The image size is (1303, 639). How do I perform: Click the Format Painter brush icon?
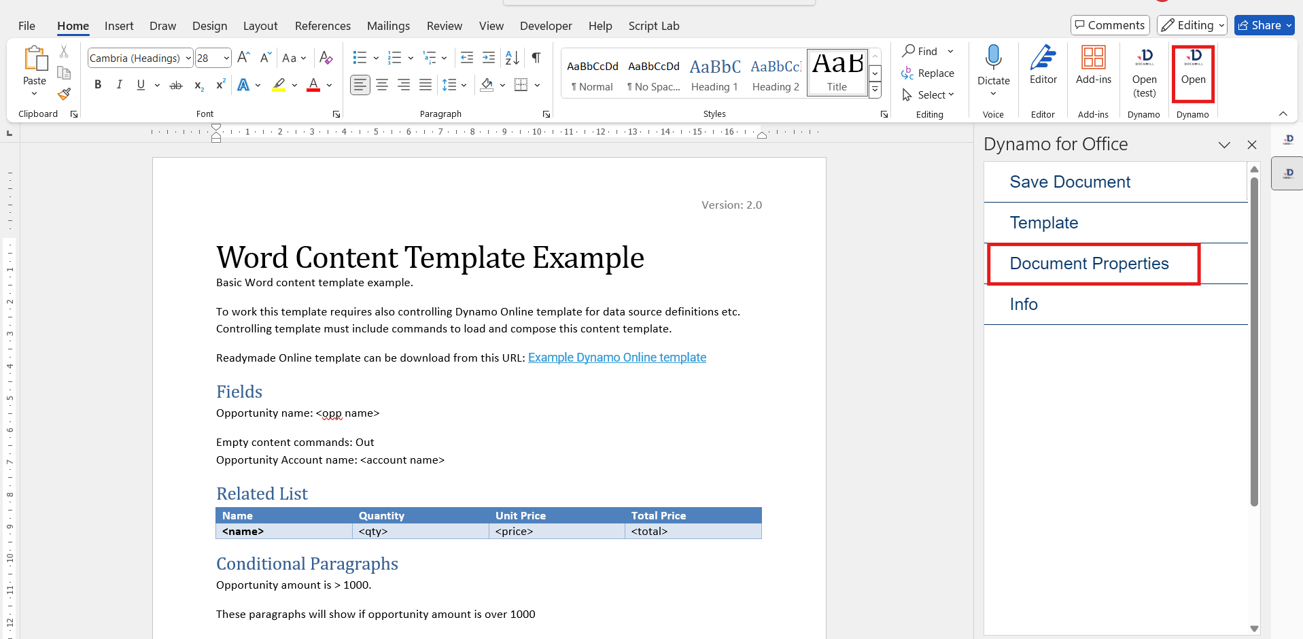(64, 94)
